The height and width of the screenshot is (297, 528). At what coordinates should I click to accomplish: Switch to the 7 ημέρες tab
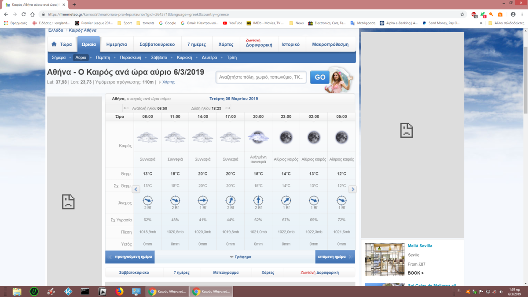[196, 44]
